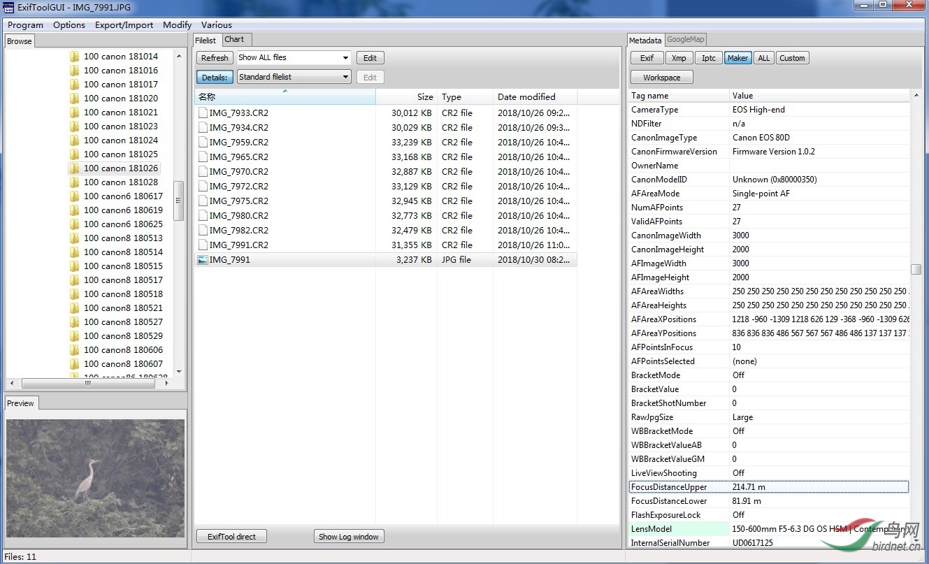Click the metadata panel vertical scrollbar thumb
Viewport: 929px width, 564px height.
[916, 270]
